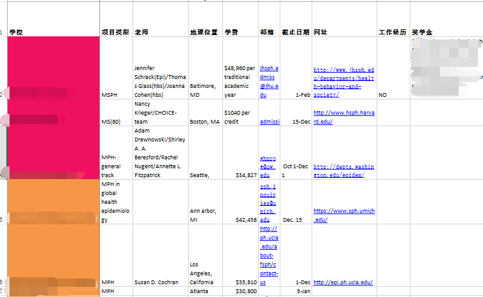Select the Baltimore, MD location cell

(x=205, y=68)
